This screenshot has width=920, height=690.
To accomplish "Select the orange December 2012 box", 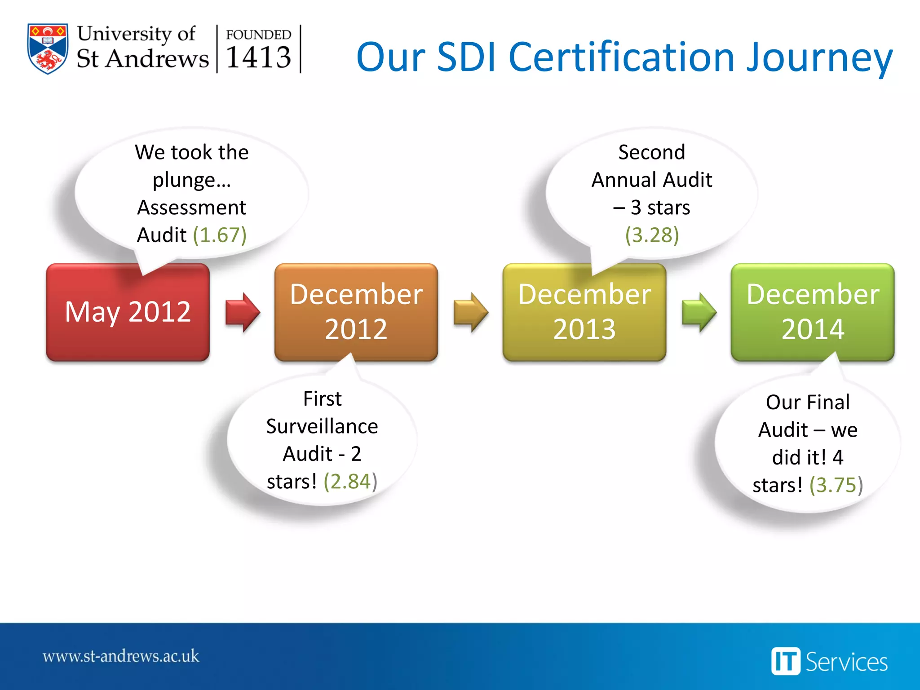I will click(x=356, y=312).
